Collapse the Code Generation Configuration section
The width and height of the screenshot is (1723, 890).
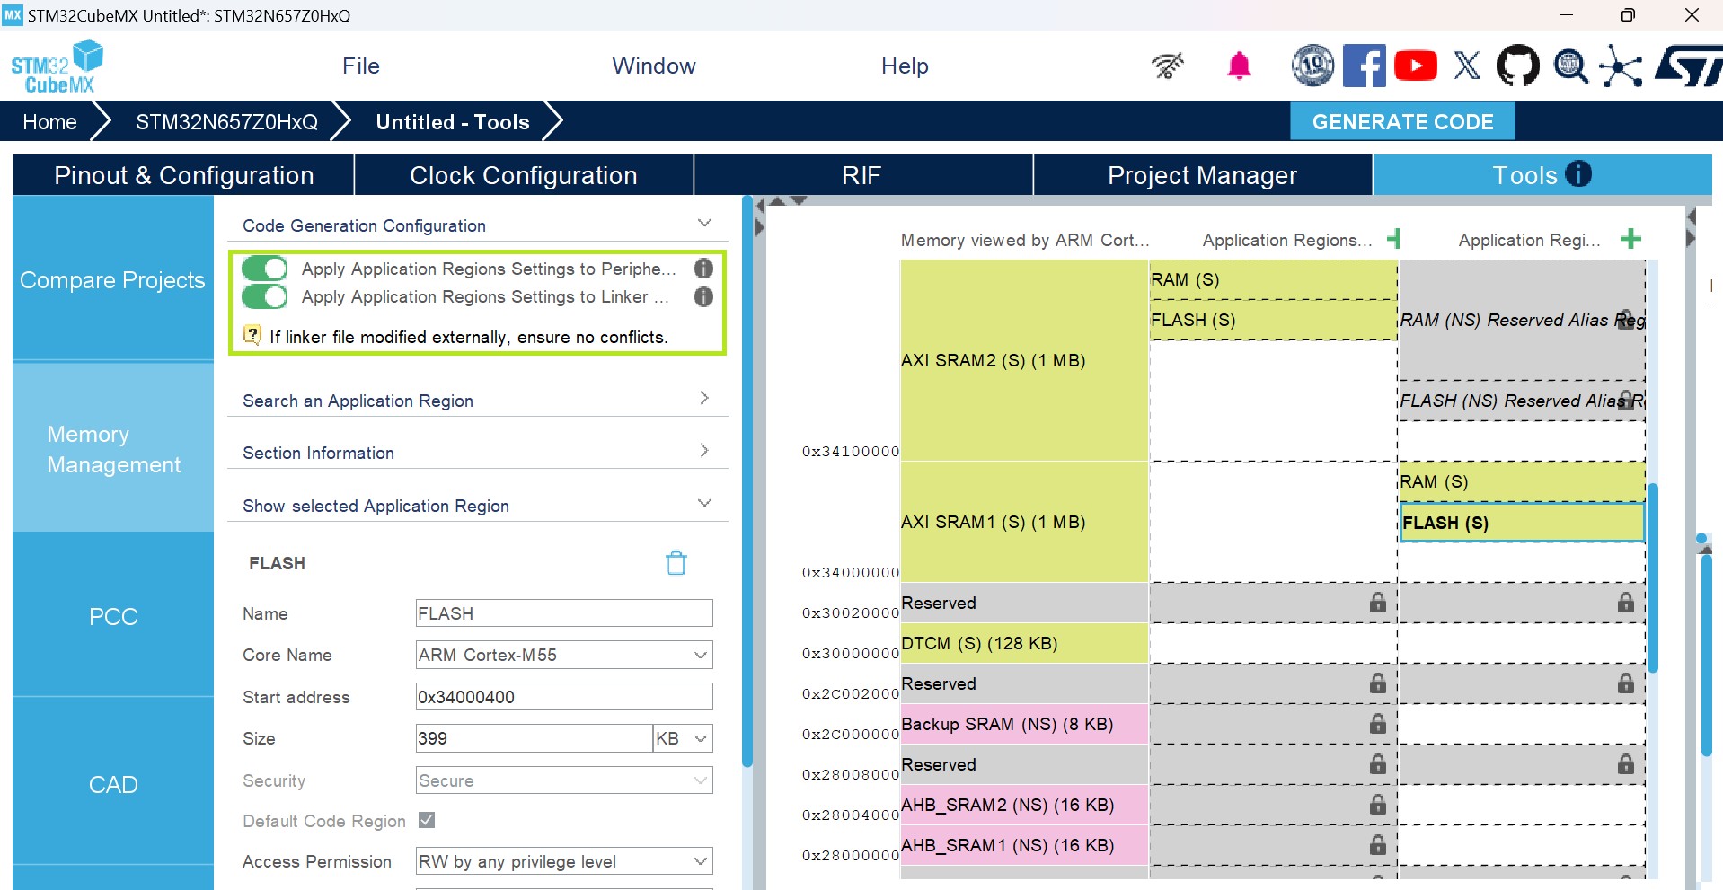pyautogui.click(x=704, y=223)
